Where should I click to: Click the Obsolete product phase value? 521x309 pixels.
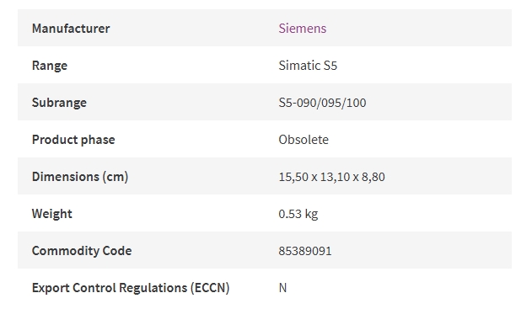click(303, 140)
